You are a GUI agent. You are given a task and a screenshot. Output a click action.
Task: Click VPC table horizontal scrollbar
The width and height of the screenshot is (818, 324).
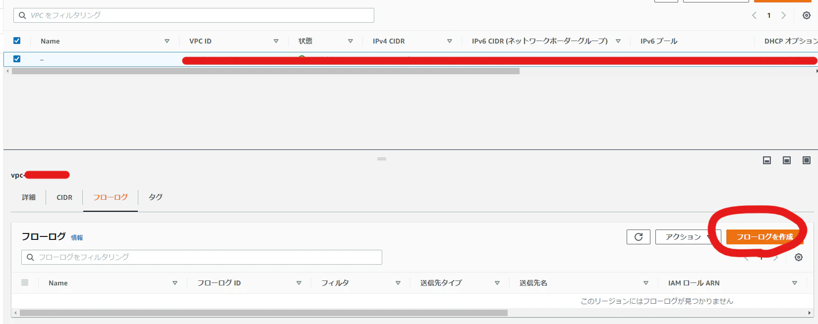pos(266,71)
